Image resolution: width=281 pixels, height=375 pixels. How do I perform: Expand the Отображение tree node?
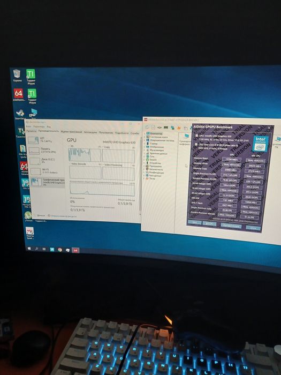click(x=145, y=147)
